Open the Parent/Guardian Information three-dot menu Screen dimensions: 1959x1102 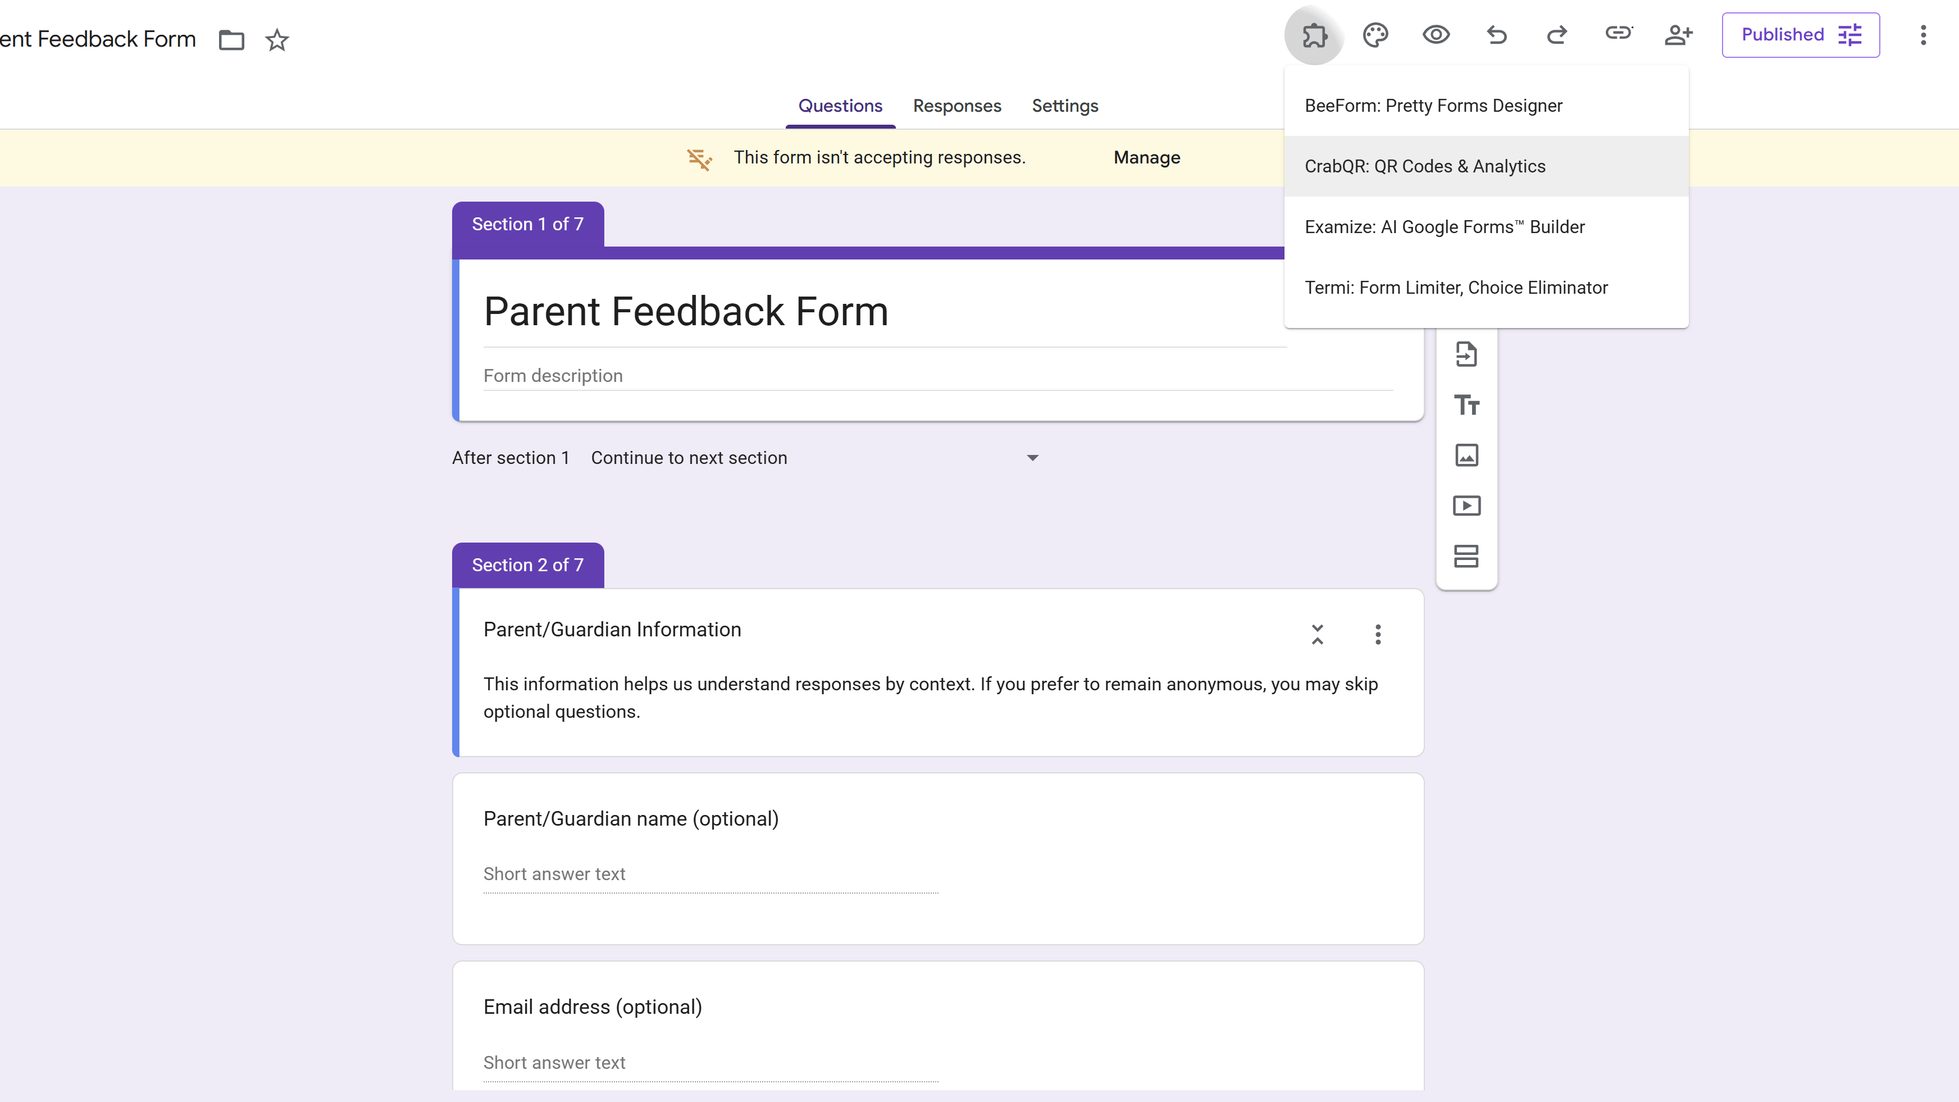pyautogui.click(x=1378, y=634)
